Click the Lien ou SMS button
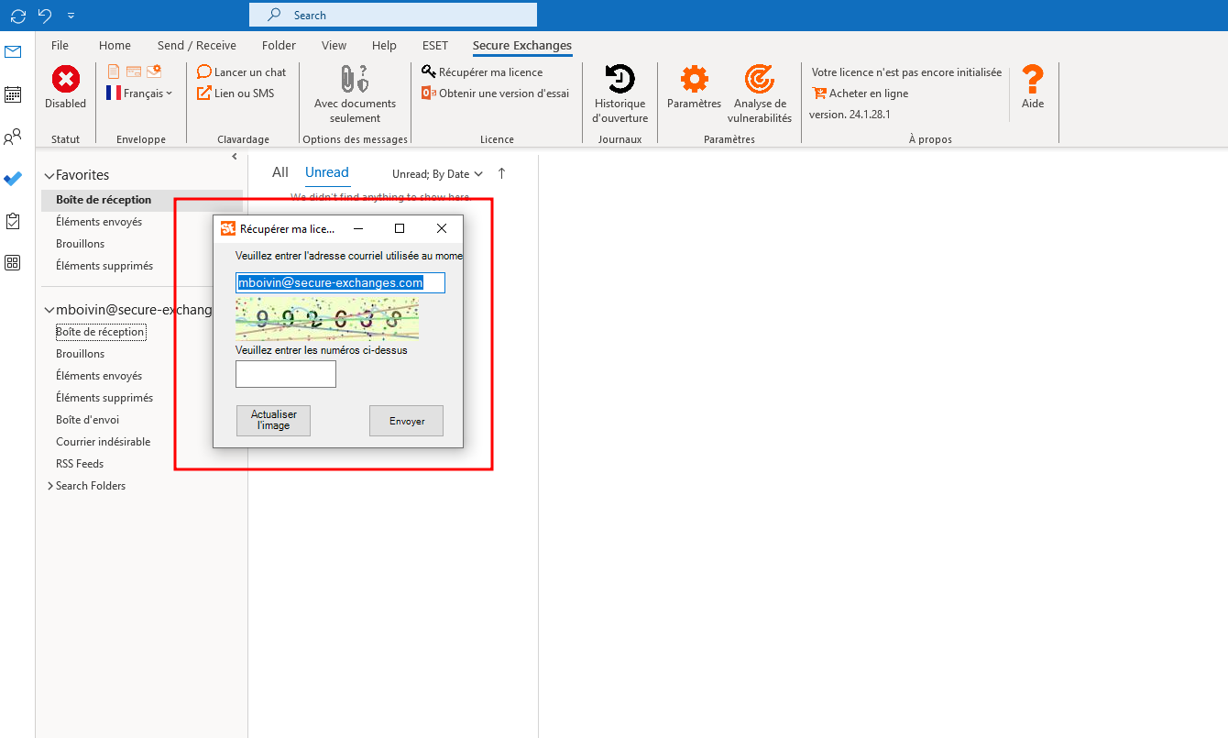This screenshot has width=1228, height=738. click(x=236, y=93)
